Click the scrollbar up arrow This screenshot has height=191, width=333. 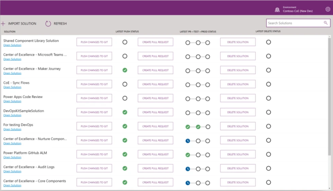tap(329, 37)
